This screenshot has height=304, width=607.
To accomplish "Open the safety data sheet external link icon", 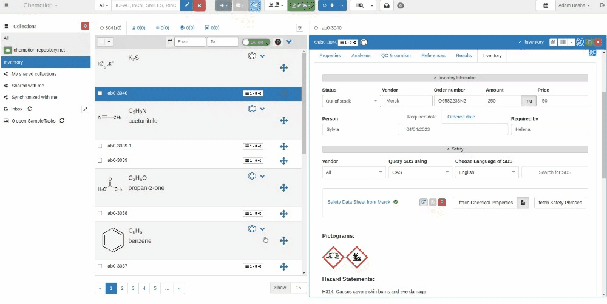I will click(x=423, y=202).
